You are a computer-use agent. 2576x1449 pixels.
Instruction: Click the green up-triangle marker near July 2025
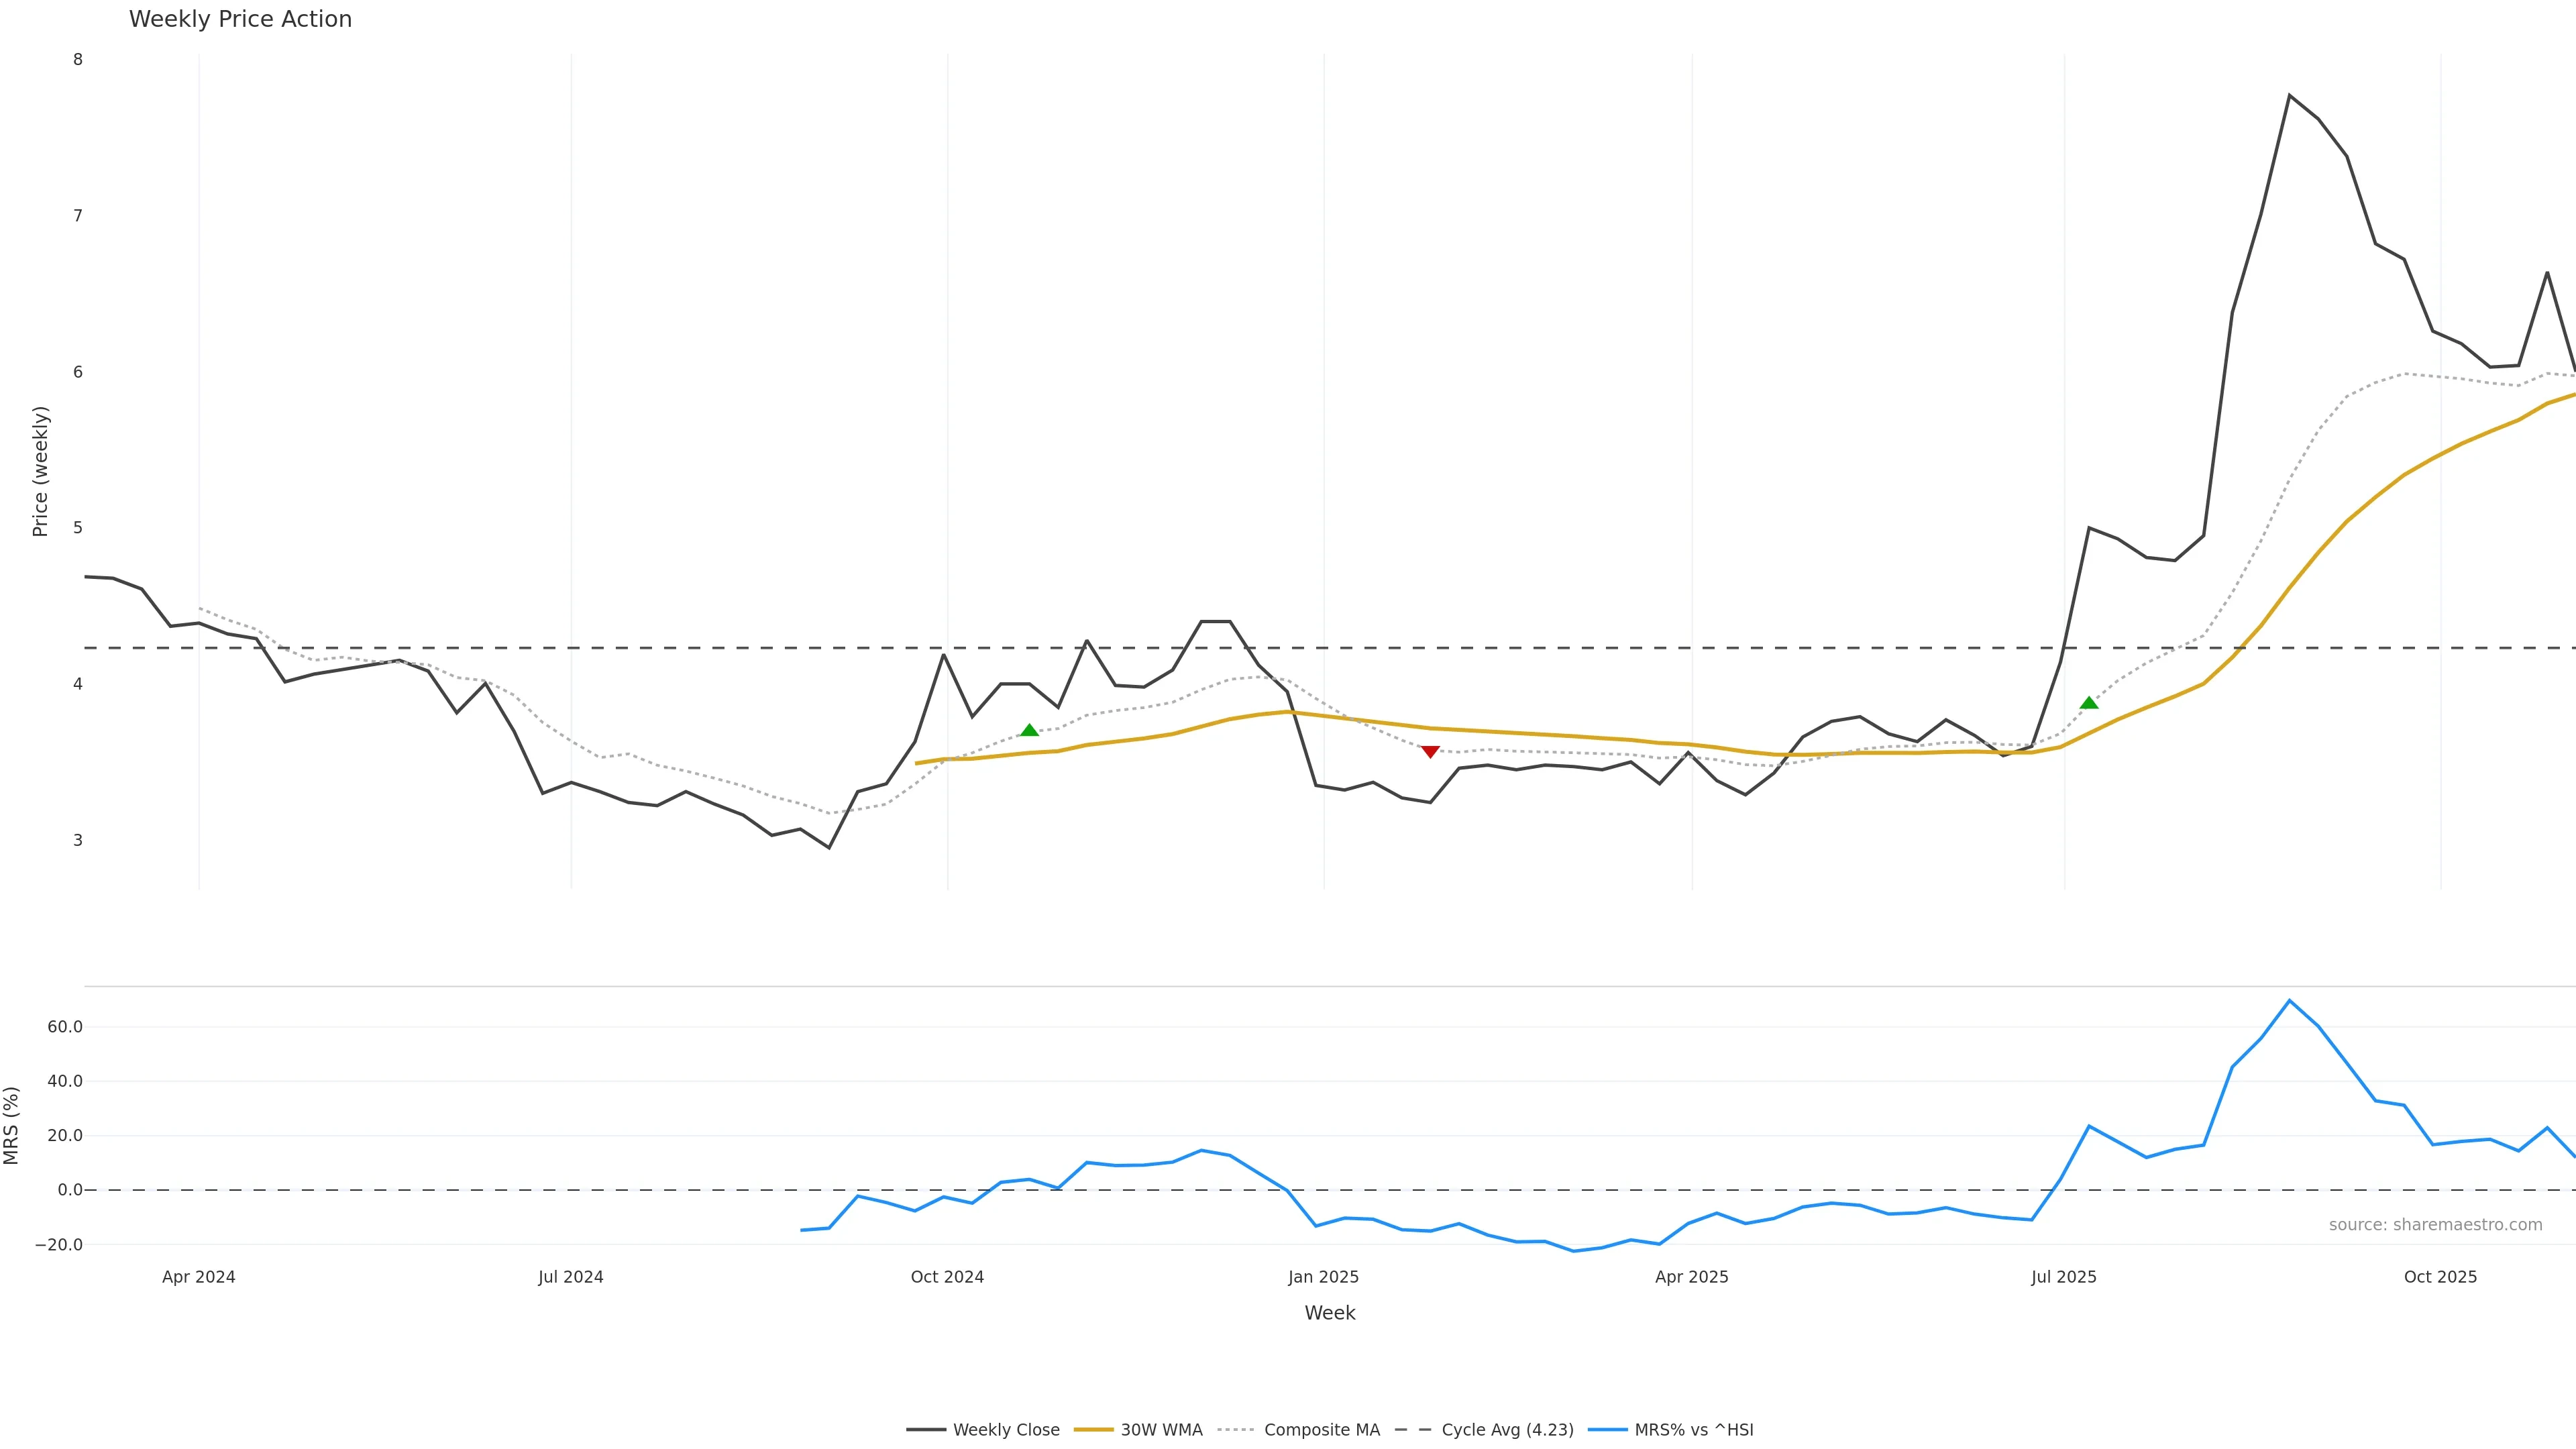(2089, 703)
